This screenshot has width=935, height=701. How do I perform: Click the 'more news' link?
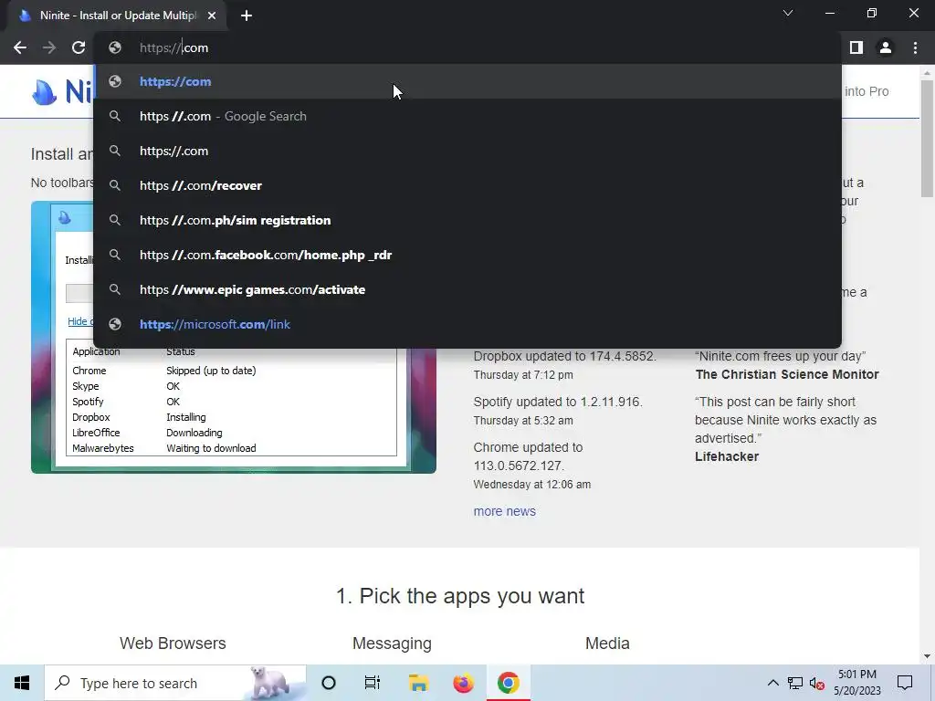(x=504, y=511)
